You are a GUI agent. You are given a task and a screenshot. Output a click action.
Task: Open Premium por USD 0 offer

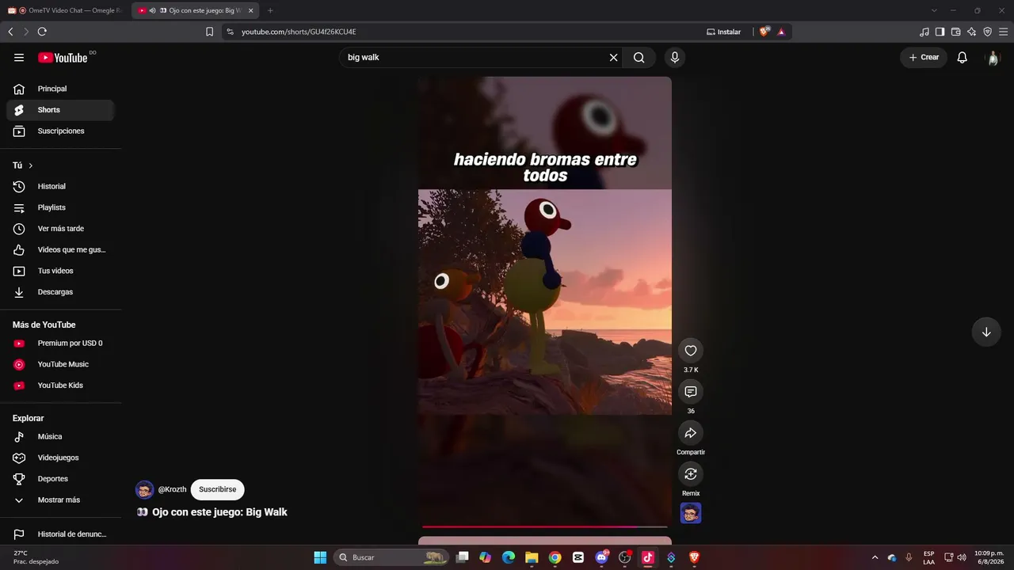point(60,344)
